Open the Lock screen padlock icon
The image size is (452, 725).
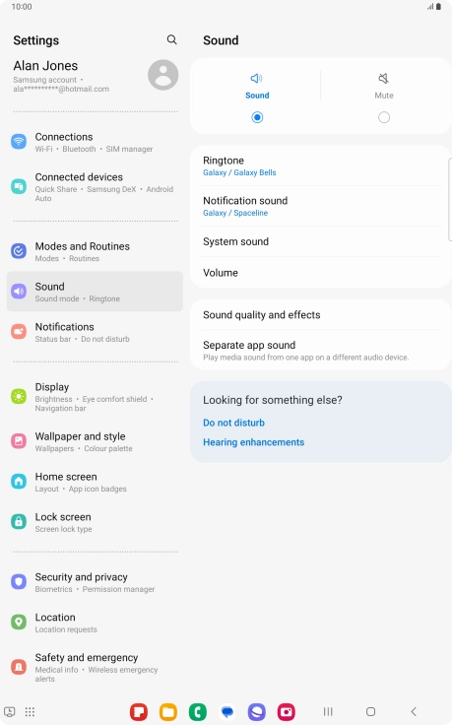pos(19,521)
